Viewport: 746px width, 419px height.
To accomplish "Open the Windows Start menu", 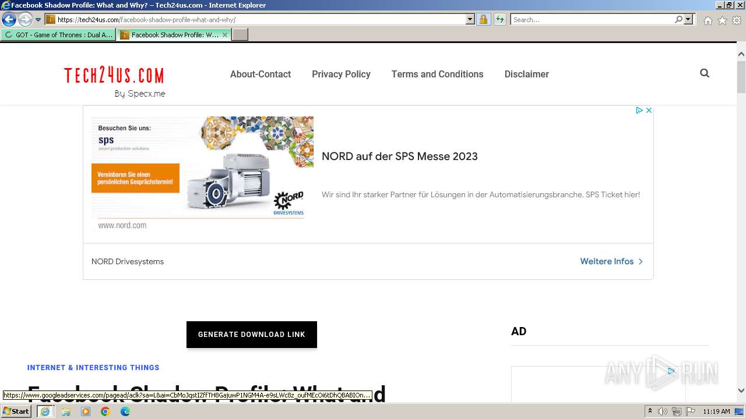I will click(16, 411).
